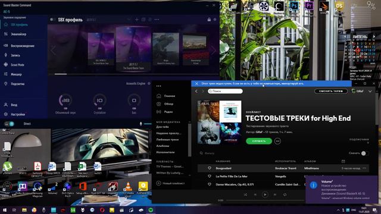
Task: Open uTorrent desktop shortcut
Action: pos(8,167)
